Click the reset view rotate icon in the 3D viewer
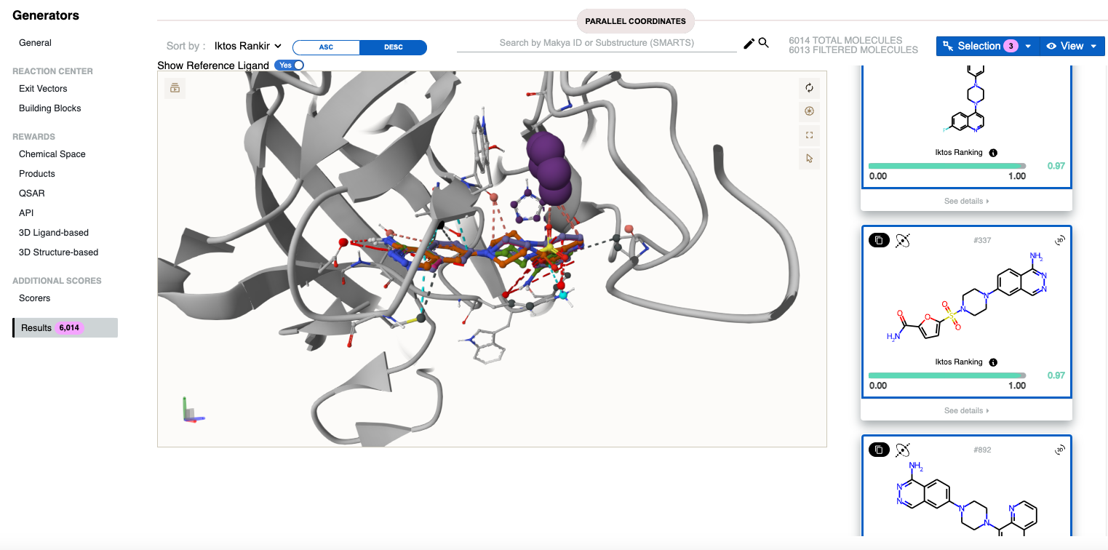The height and width of the screenshot is (550, 1108). pyautogui.click(x=809, y=88)
